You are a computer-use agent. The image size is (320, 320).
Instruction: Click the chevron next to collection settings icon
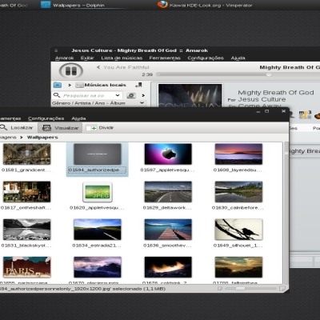(x=143, y=95)
